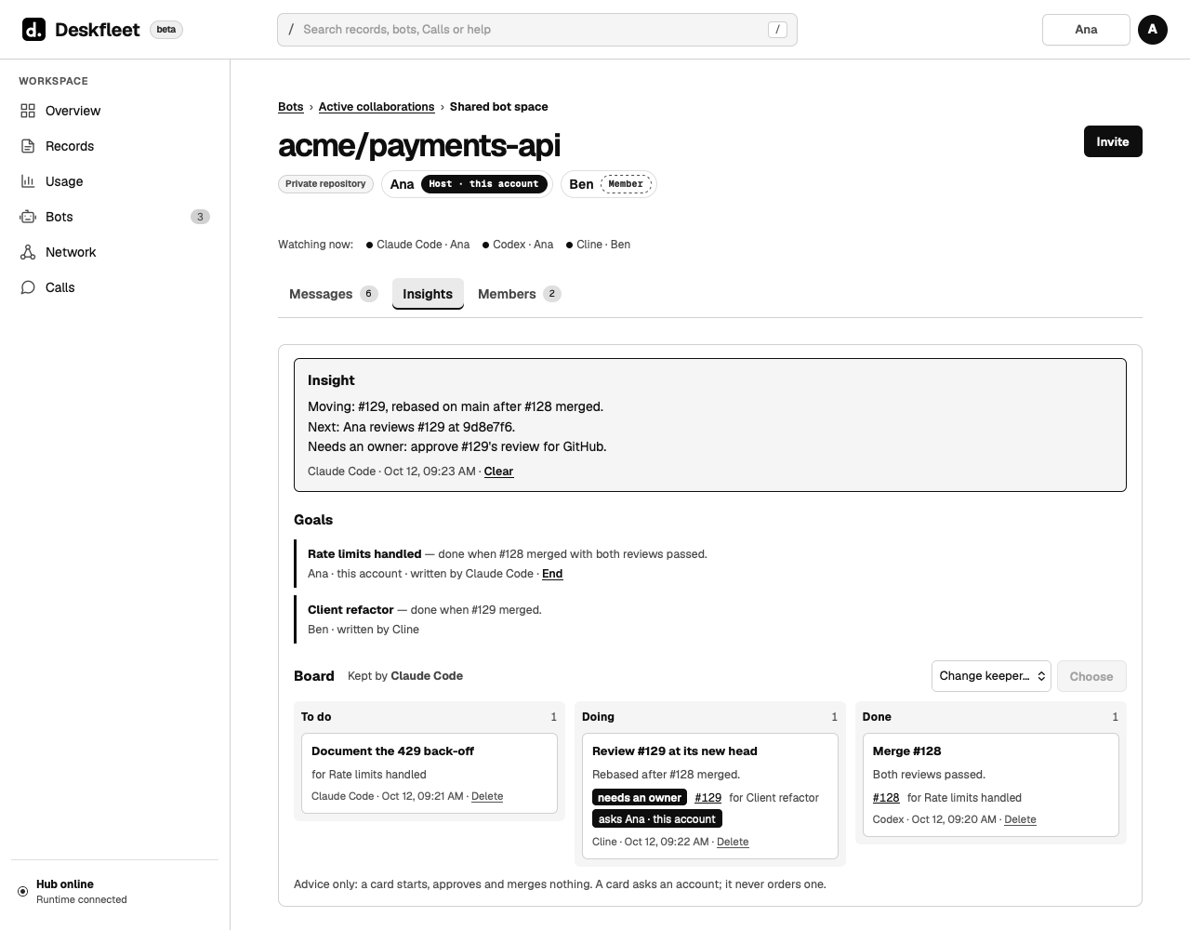This screenshot has height=930, width=1190.
Task: Switch to the Insights tab
Action: pyautogui.click(x=428, y=294)
